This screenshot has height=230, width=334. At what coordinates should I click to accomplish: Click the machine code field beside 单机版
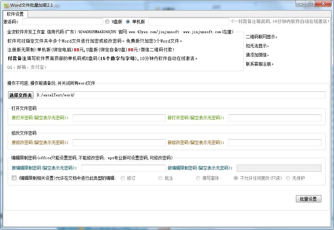pyautogui.click(x=189, y=22)
